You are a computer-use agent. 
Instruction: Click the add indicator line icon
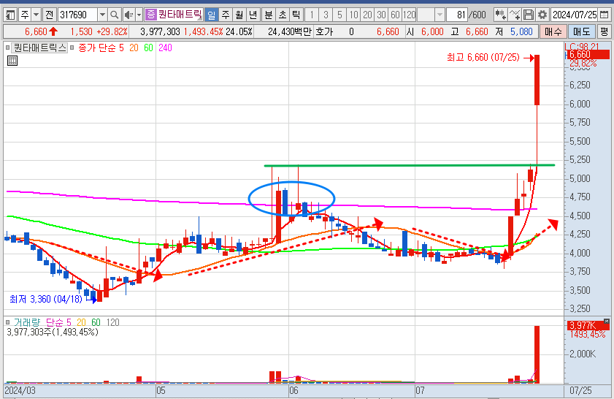pyautogui.click(x=515, y=15)
